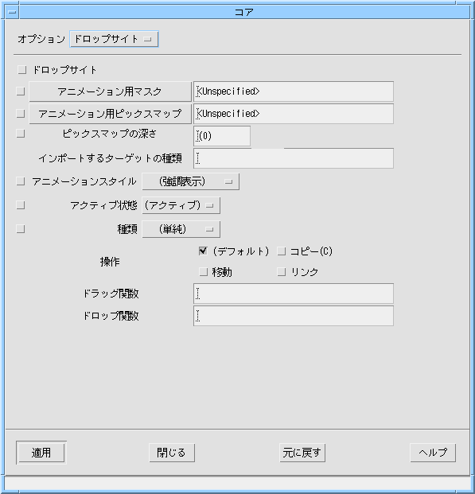The image size is (475, 494).
Task: Open the オプション dropdown showing ドロップサイト
Action: [114, 39]
